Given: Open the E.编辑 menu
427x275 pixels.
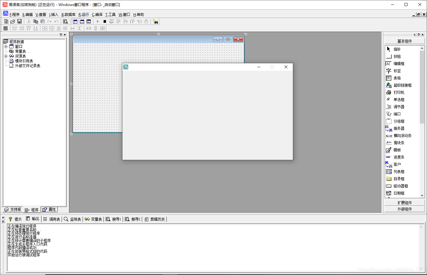Looking at the screenshot, I should [28, 14].
